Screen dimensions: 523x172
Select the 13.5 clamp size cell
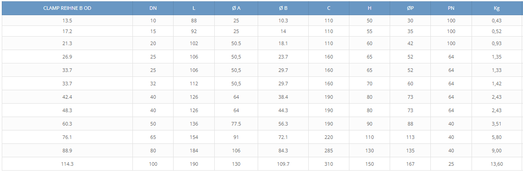pos(67,21)
